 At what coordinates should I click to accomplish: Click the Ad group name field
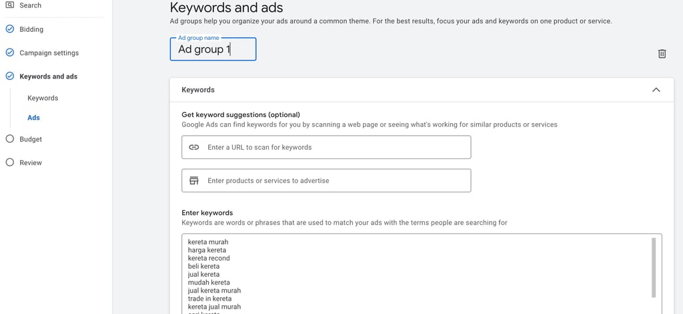coord(212,50)
